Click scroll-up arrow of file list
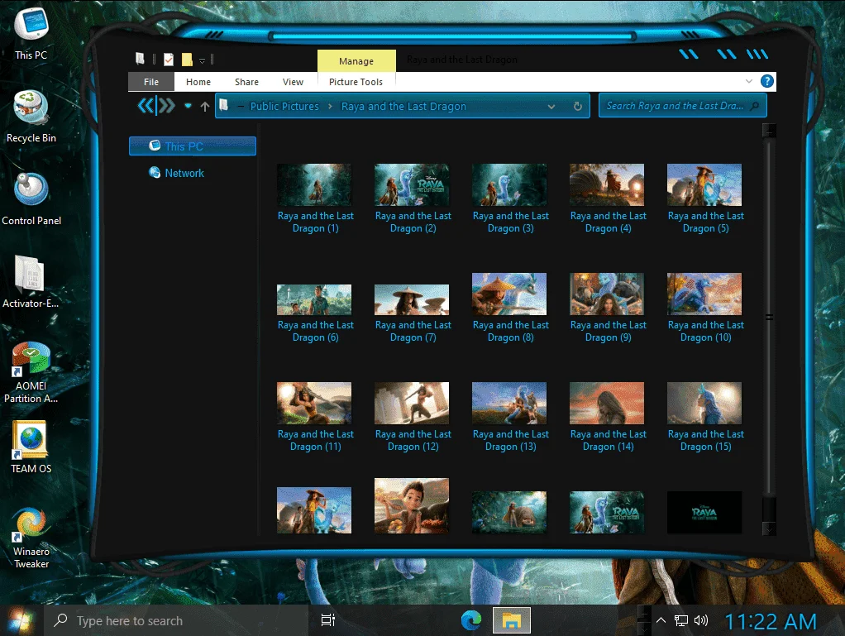This screenshot has height=636, width=845. 769,130
